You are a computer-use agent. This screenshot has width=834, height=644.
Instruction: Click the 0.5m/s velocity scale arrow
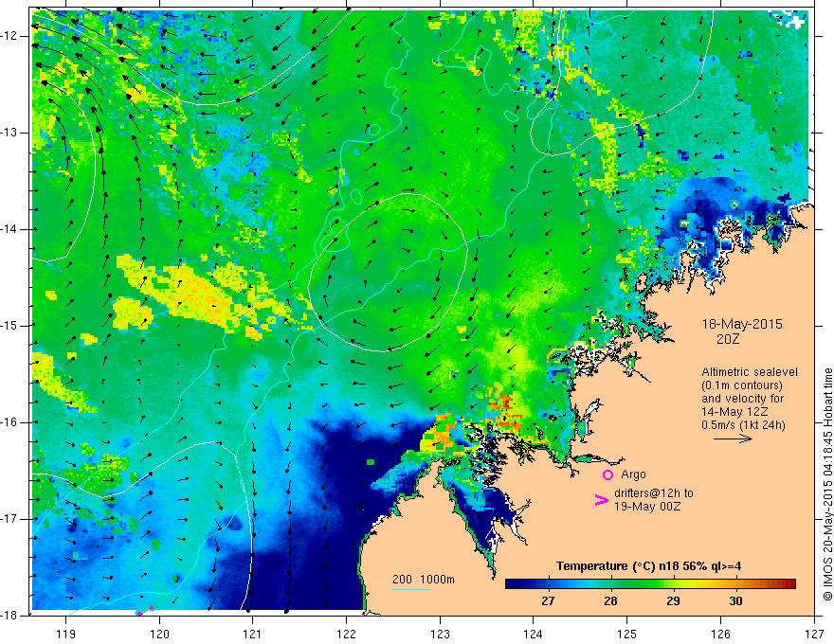[x=733, y=438]
